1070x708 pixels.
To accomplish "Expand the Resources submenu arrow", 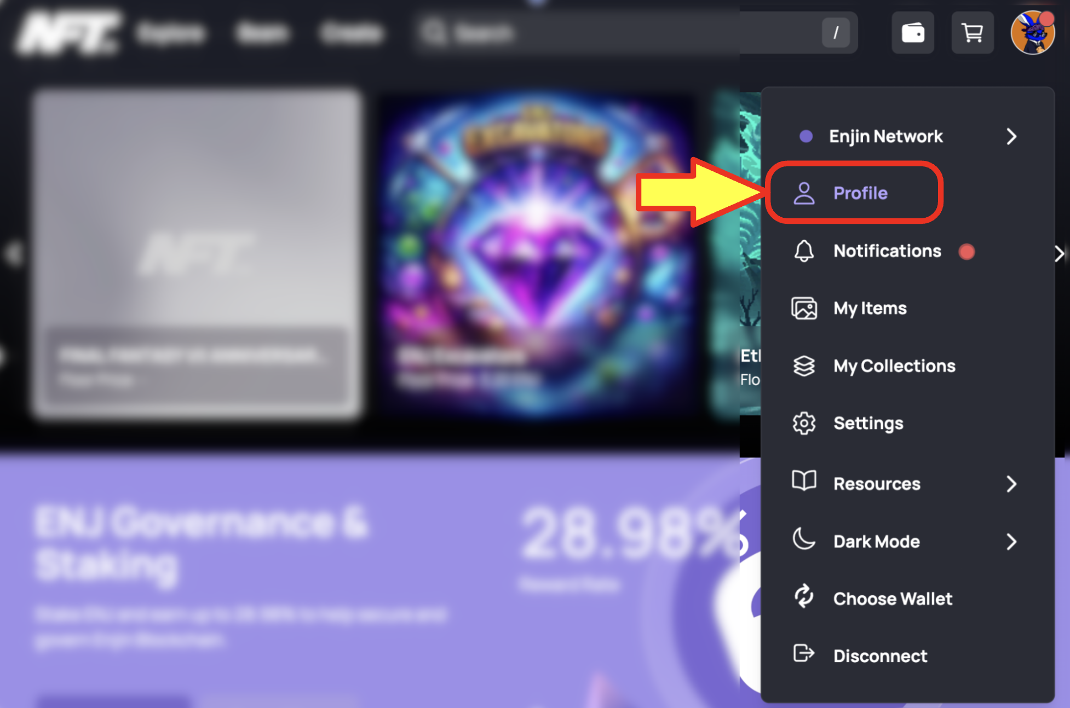I will 1011,484.
